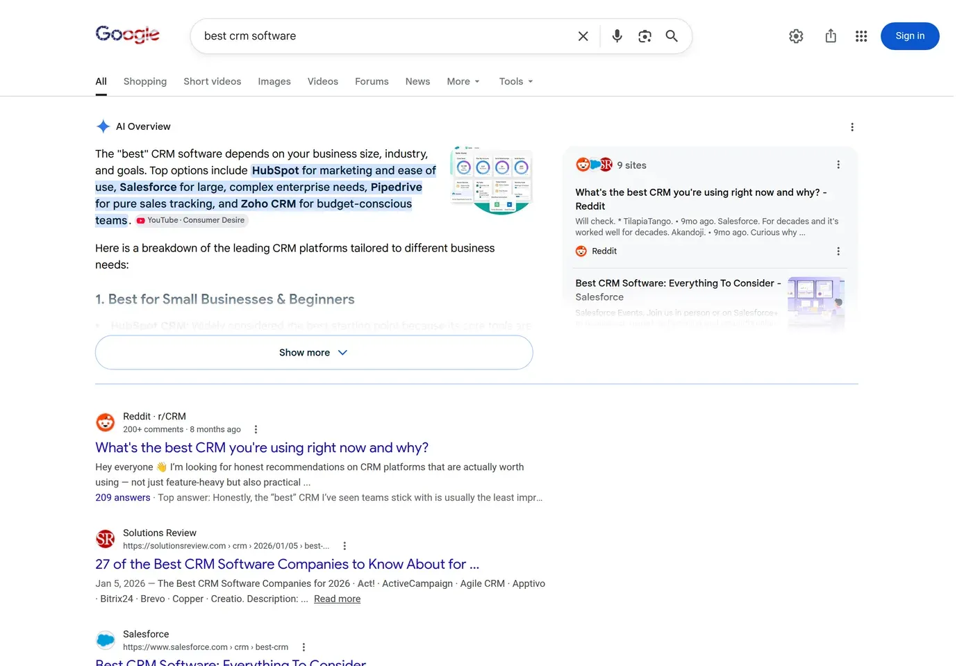Open "27 of the Best CRM Software" result

288,565
